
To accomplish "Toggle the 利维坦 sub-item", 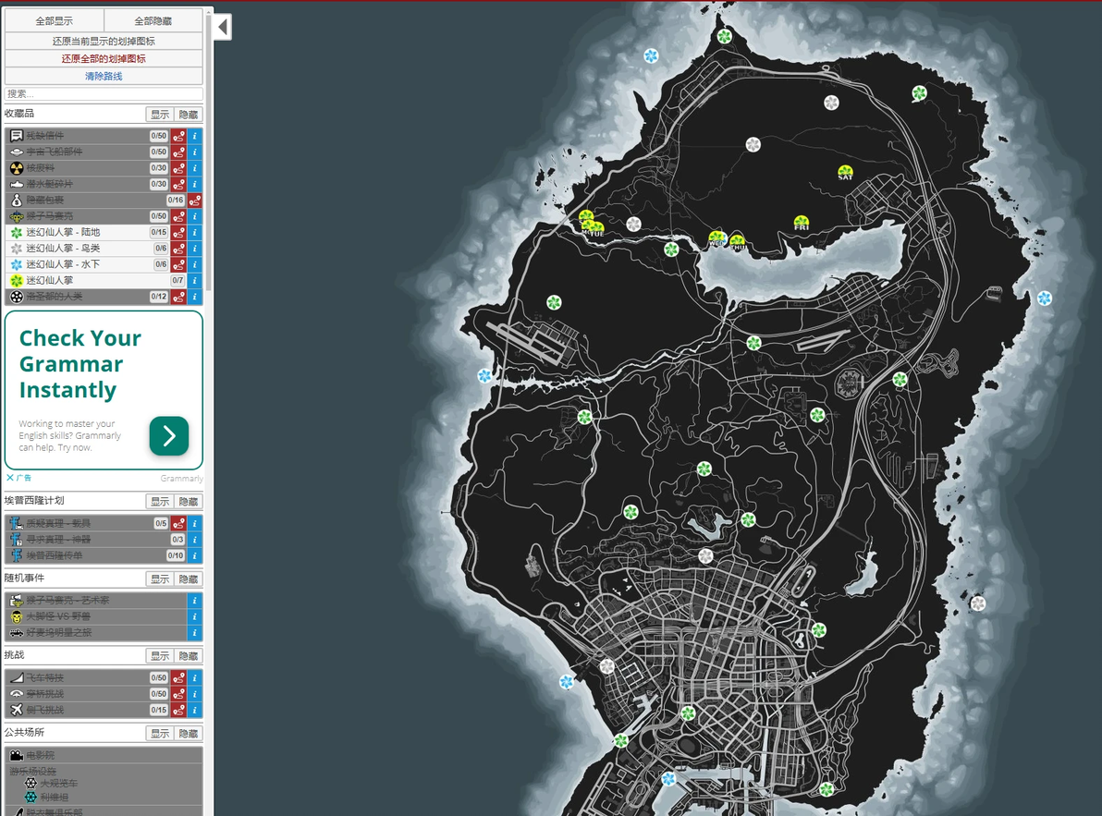I will pyautogui.click(x=46, y=797).
